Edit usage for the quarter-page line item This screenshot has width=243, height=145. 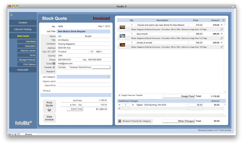click(x=222, y=29)
